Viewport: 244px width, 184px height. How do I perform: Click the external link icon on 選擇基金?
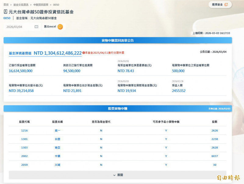(x=226, y=5)
